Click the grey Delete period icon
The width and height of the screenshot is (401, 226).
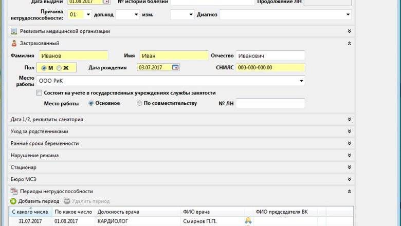click(67, 201)
